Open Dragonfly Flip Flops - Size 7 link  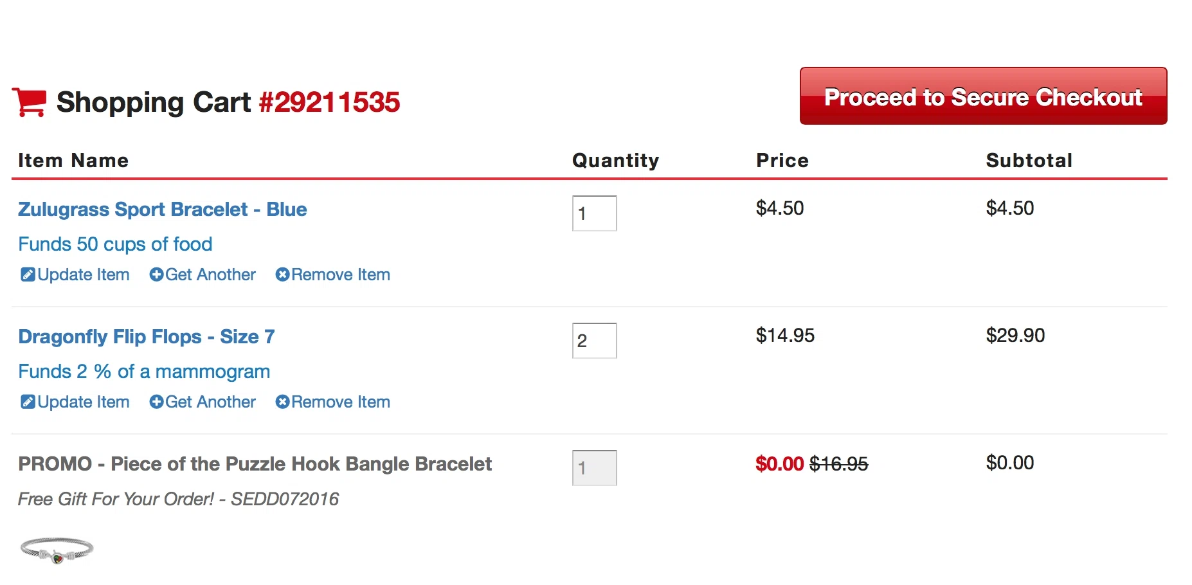coord(147,337)
